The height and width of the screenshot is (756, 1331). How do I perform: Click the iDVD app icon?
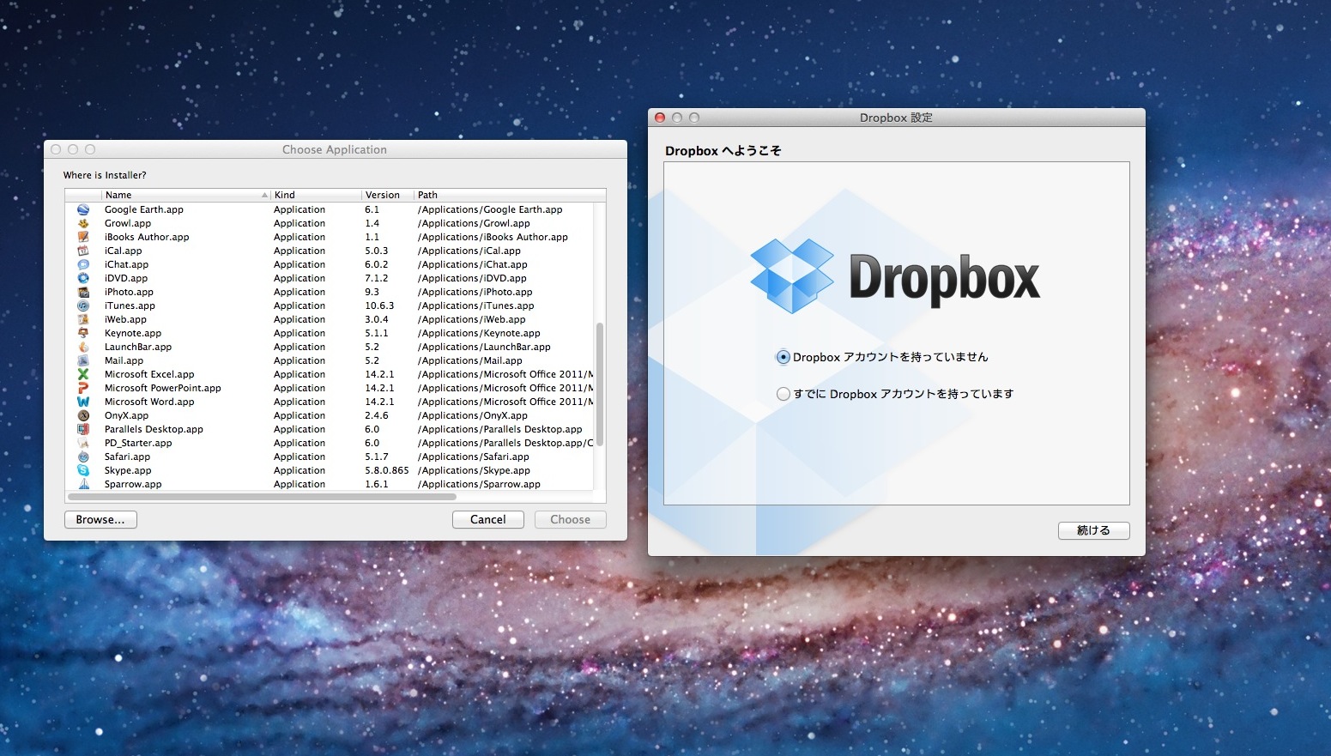(x=83, y=278)
